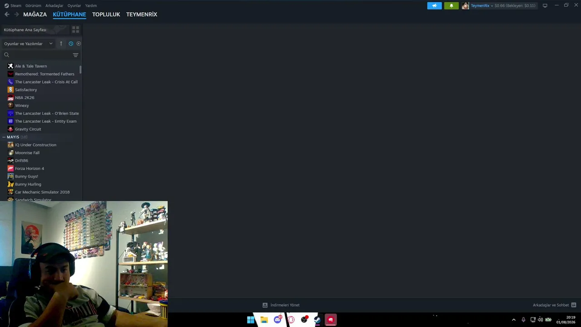Screen dimensions: 581x327
Task: Open the Arkadaşlar menu
Action: coord(54,5)
